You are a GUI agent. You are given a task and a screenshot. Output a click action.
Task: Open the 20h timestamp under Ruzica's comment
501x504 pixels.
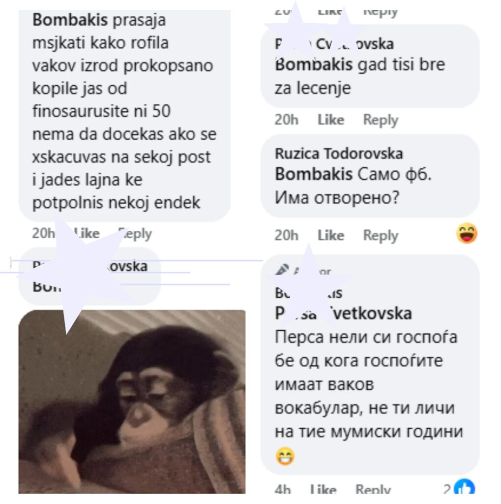(287, 236)
